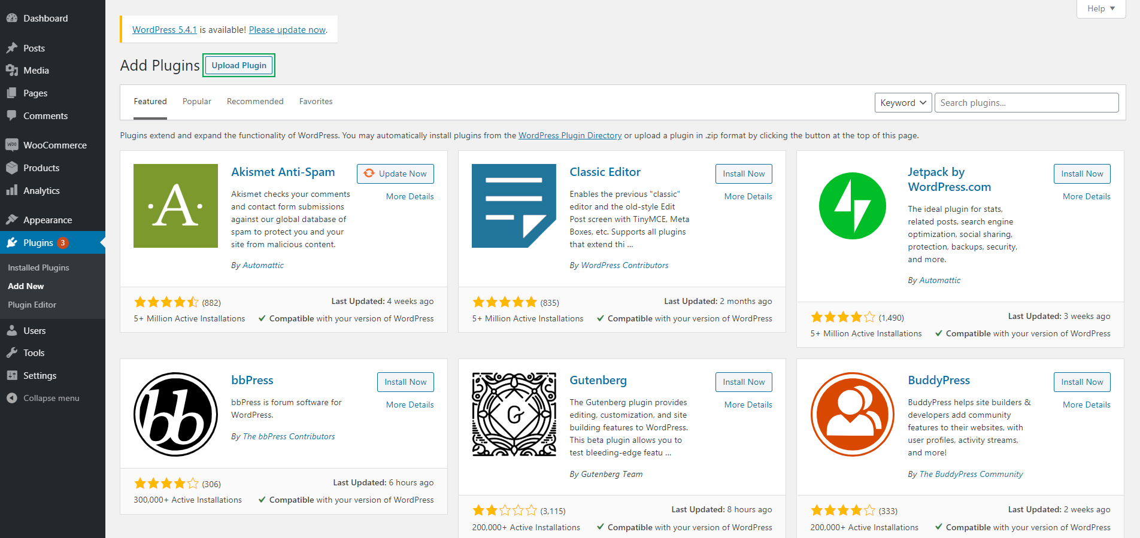Open the Classic Editor plugin logo
The height and width of the screenshot is (538, 1140).
point(514,206)
